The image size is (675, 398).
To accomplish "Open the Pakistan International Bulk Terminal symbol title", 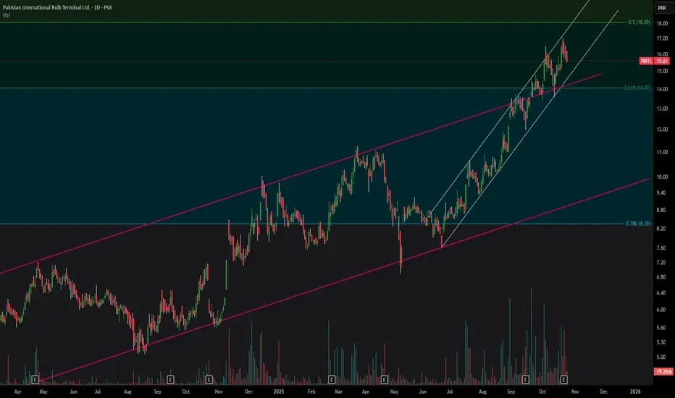I will (x=46, y=7).
